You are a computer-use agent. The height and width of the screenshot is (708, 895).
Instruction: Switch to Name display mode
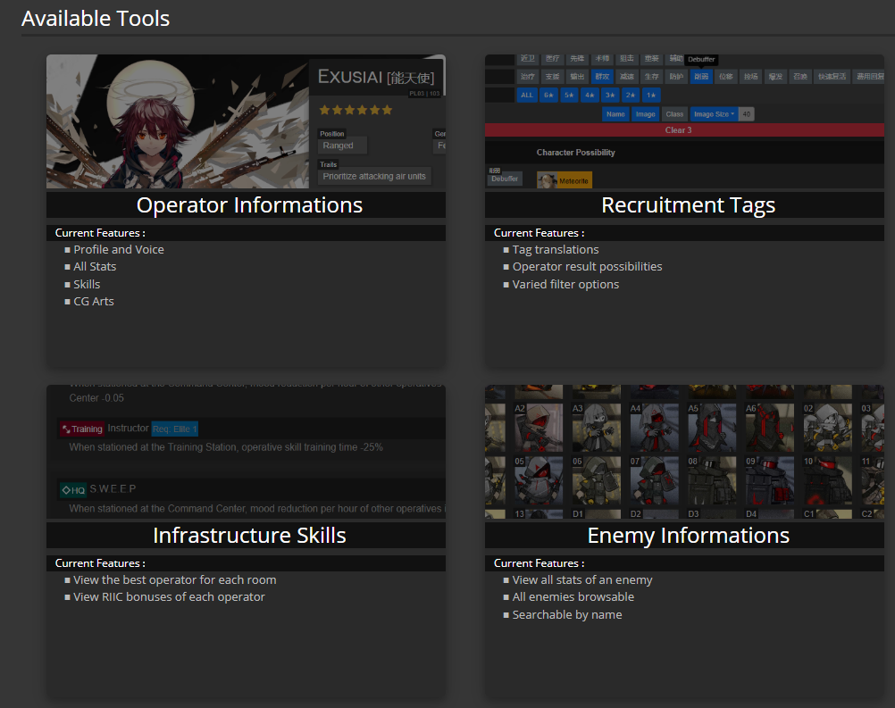pyautogui.click(x=615, y=113)
